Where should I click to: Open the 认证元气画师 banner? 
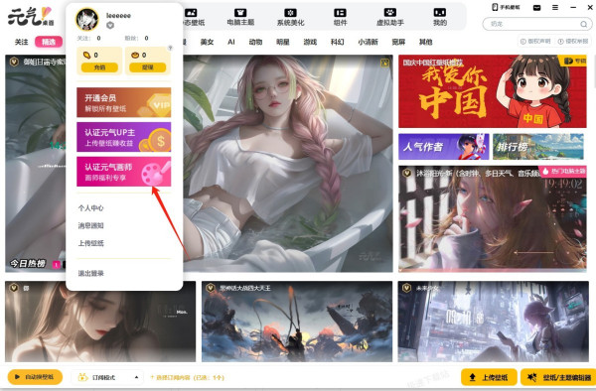coord(124,172)
